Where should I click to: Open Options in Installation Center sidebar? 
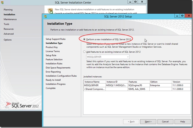8,40
